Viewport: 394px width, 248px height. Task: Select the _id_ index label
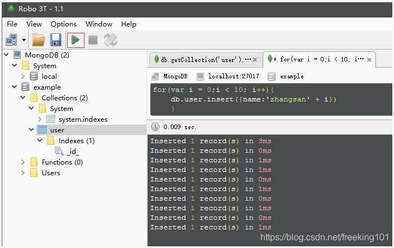[73, 151]
